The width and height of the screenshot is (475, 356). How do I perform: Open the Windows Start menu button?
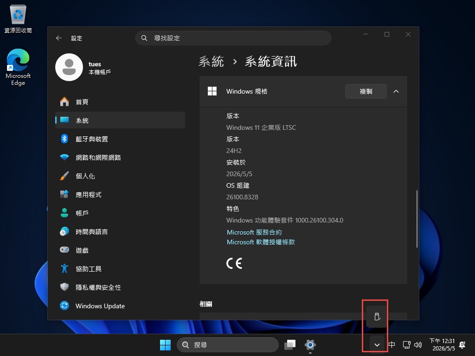point(166,345)
